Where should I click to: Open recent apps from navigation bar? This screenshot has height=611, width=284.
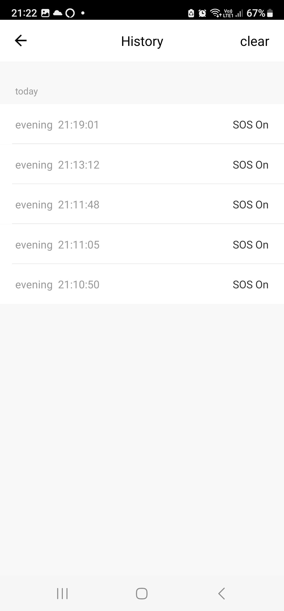(x=62, y=594)
